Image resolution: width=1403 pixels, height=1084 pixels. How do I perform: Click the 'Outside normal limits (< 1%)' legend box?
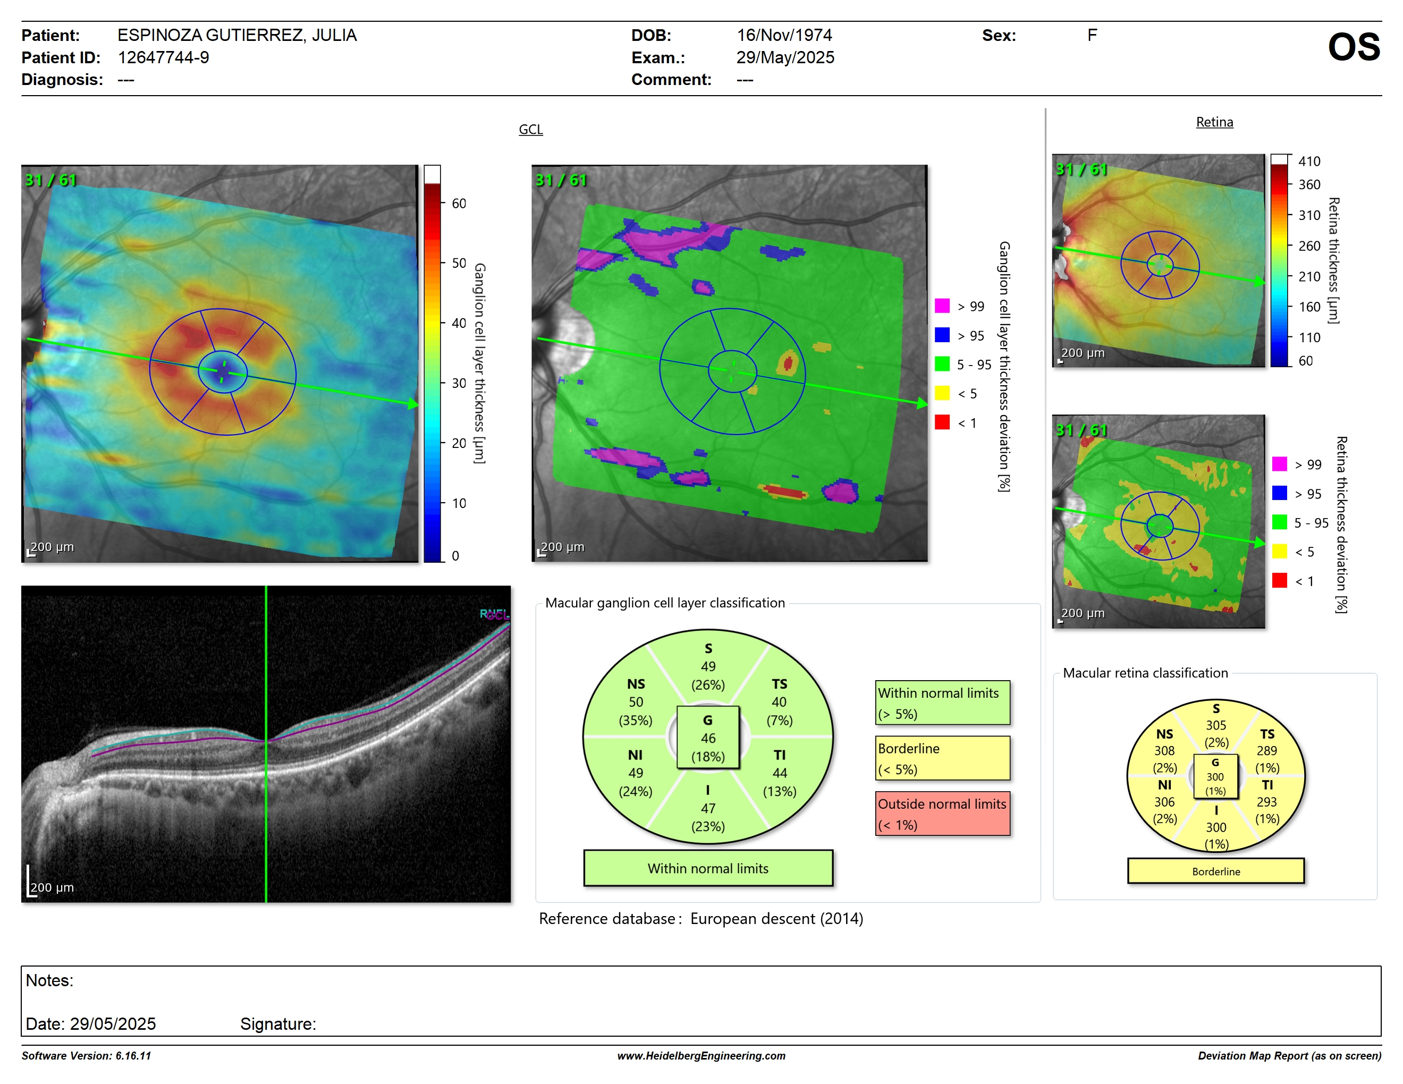942,814
